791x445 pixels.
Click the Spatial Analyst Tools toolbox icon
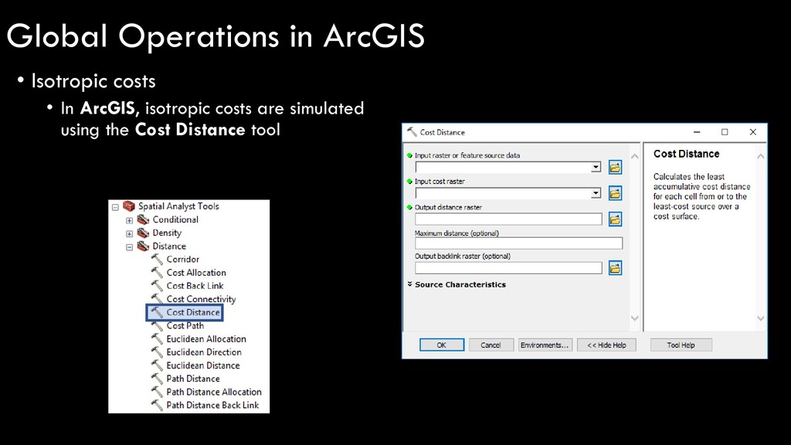tap(129, 206)
